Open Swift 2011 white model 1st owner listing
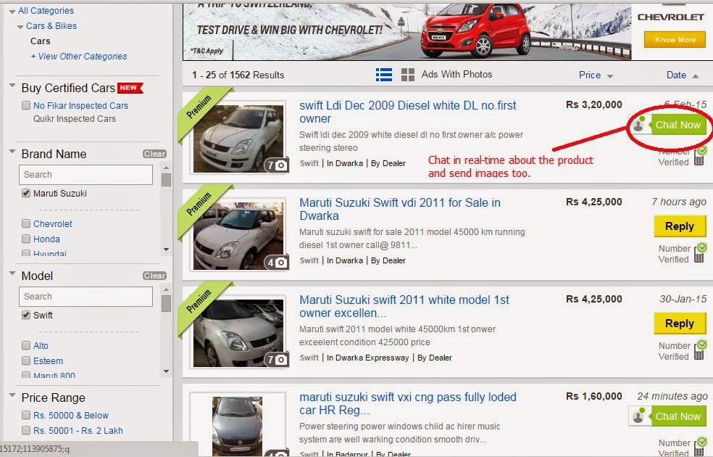This screenshot has height=457, width=713. (x=404, y=306)
